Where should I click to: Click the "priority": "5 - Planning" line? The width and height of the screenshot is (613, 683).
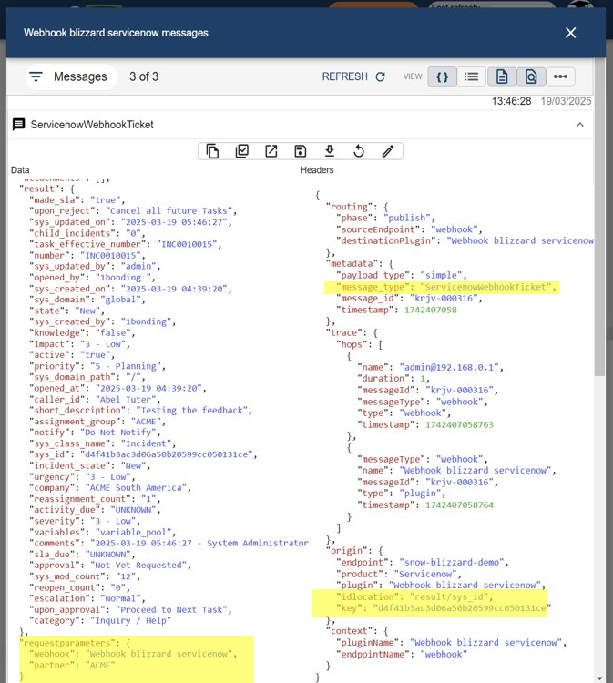97,366
